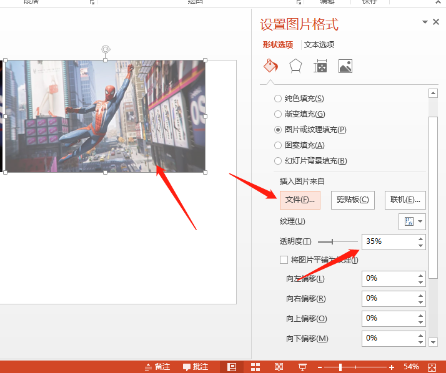Image resolution: width=446 pixels, height=373 pixels.
Task: Click the rotation handle above the image
Action: point(106,49)
